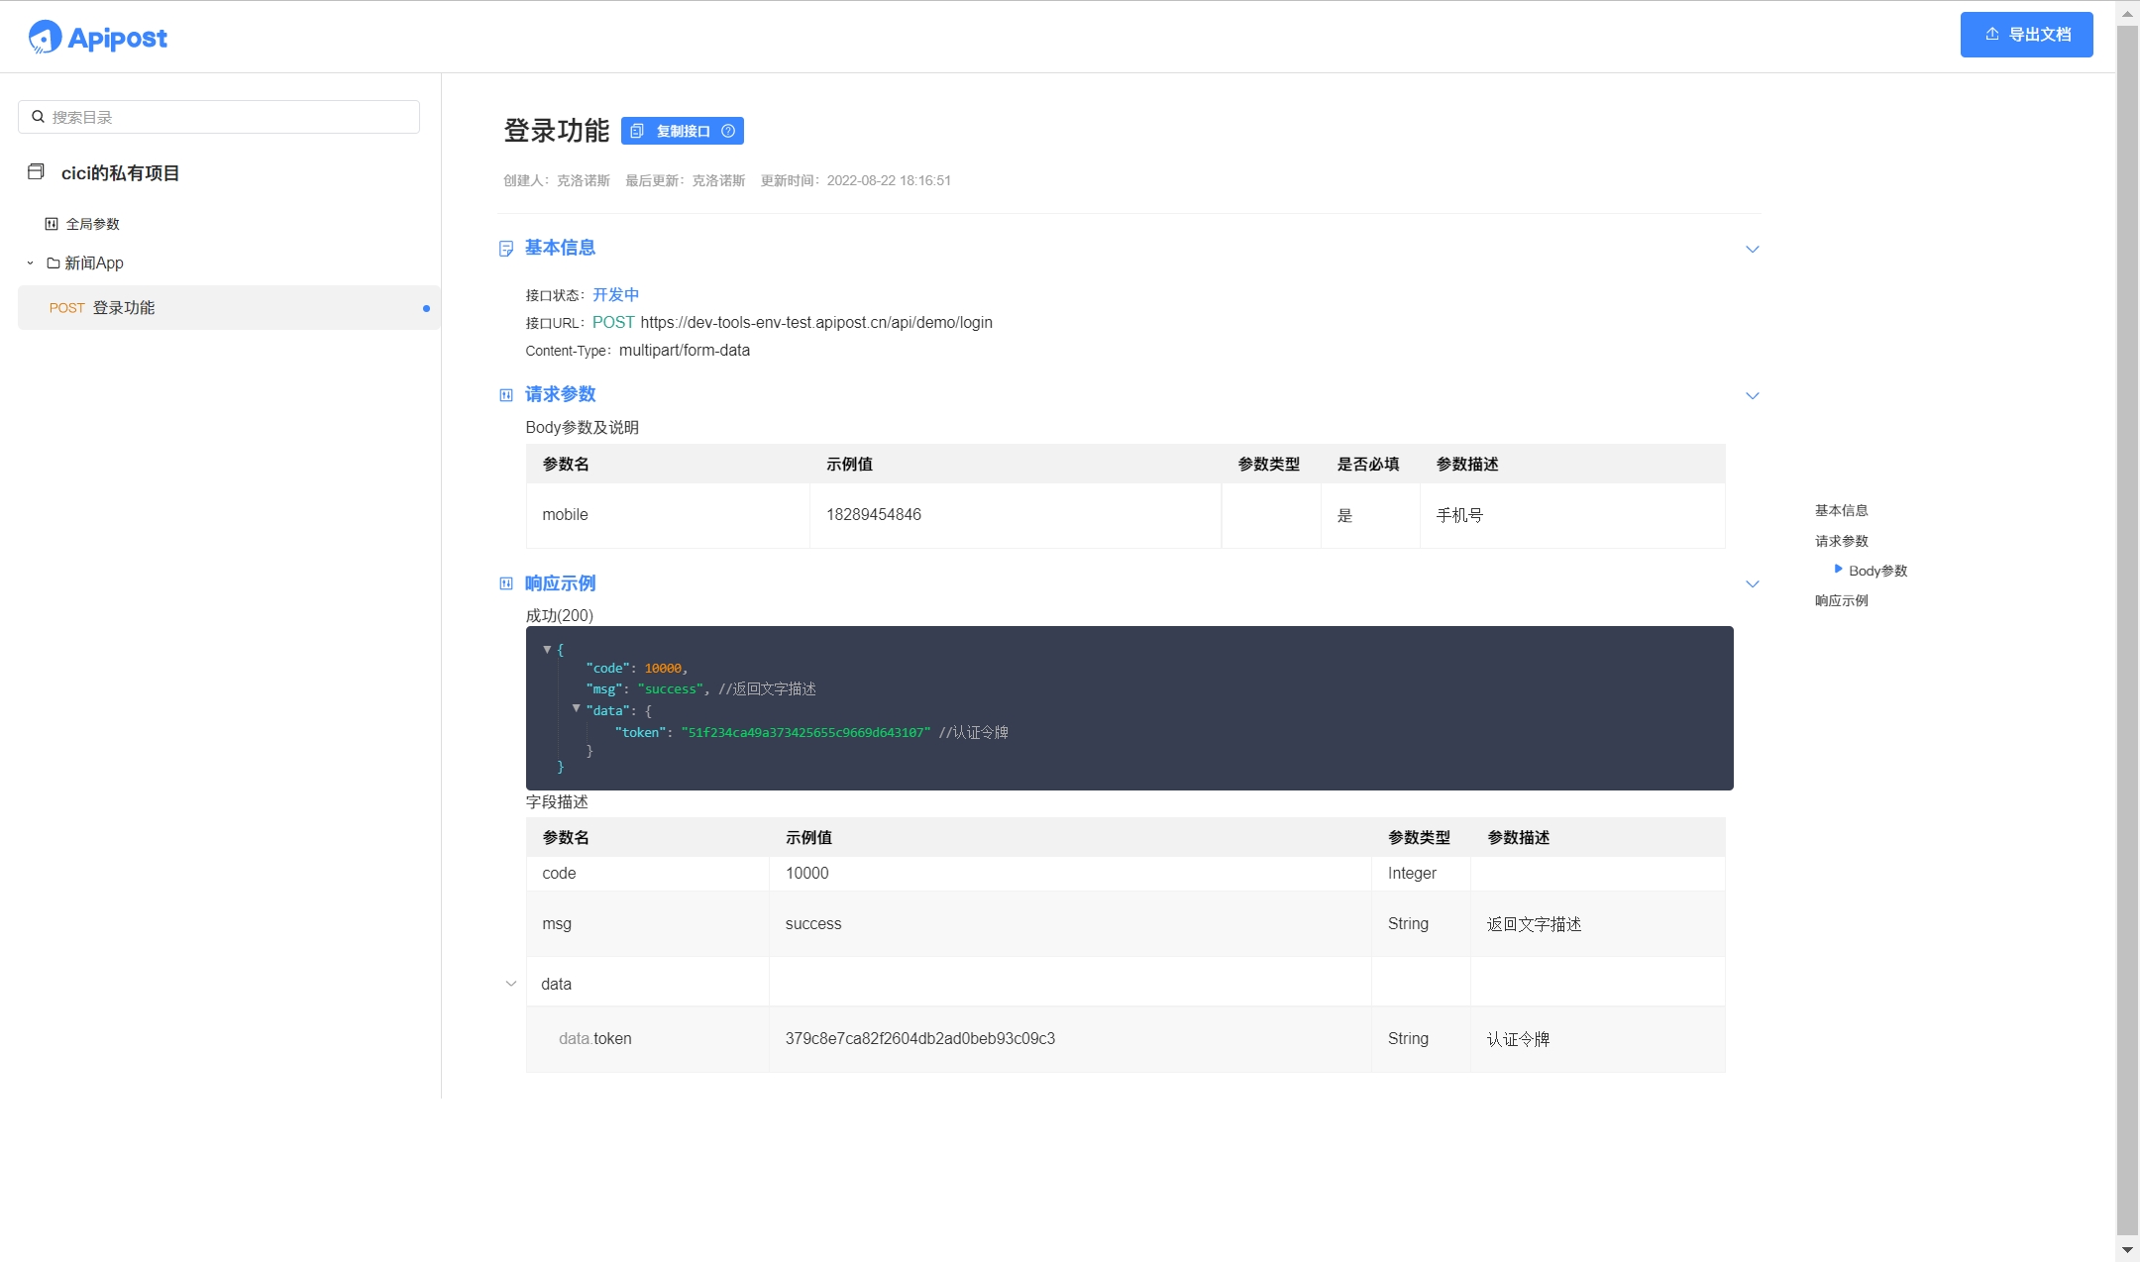The width and height of the screenshot is (2140, 1262).
Task: Select the POST 登录功能 sidebar item
Action: click(229, 308)
